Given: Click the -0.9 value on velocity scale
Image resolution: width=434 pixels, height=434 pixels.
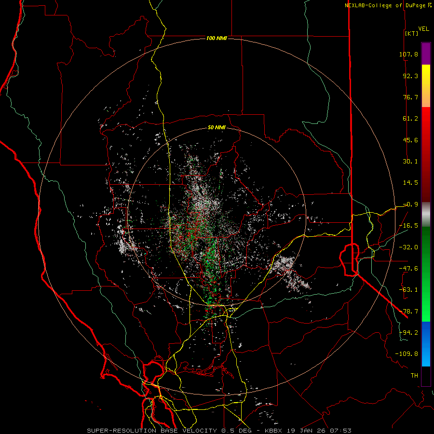Looking at the screenshot, I should 410,204.
